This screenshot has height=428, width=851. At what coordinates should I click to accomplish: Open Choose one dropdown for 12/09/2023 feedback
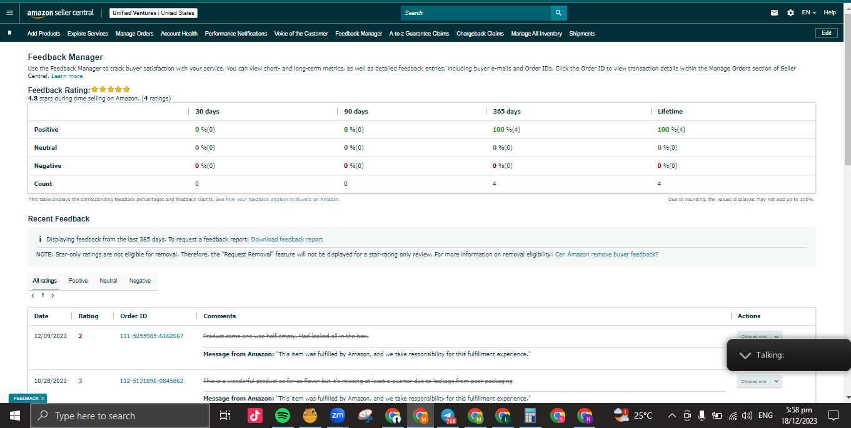[759, 336]
